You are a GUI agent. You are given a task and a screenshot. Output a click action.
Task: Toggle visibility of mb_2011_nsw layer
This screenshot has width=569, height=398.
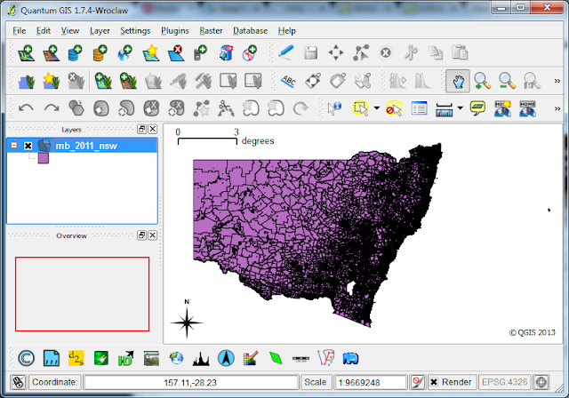click(x=28, y=146)
